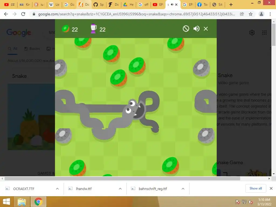View site security lock info
This screenshot has height=207, width=276.
34,14
